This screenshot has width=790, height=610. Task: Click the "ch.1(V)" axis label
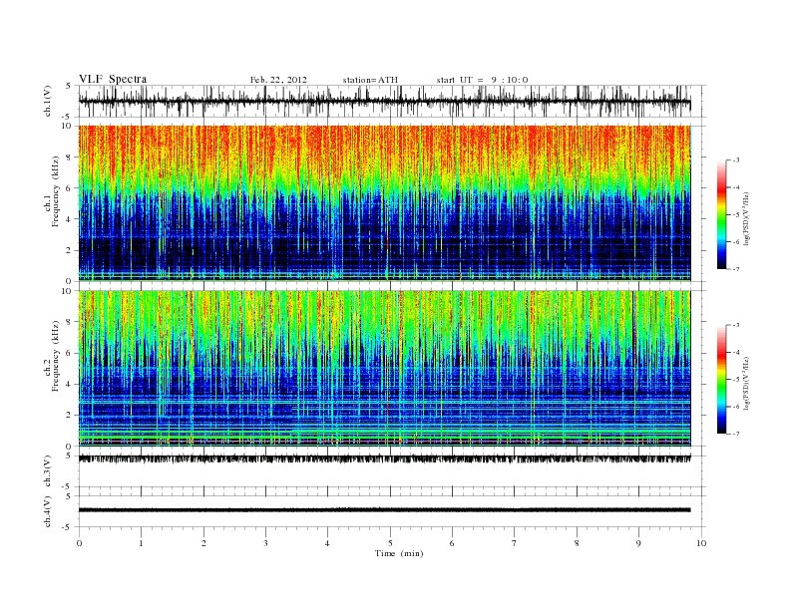pos(48,101)
